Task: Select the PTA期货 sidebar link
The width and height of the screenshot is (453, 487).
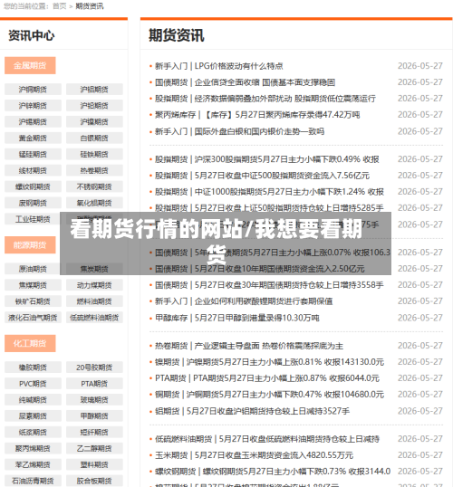Action: pyautogui.click(x=94, y=384)
